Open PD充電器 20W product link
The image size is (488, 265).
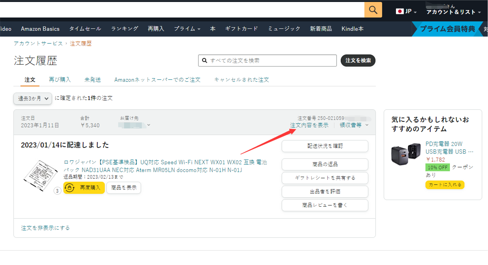click(x=449, y=148)
